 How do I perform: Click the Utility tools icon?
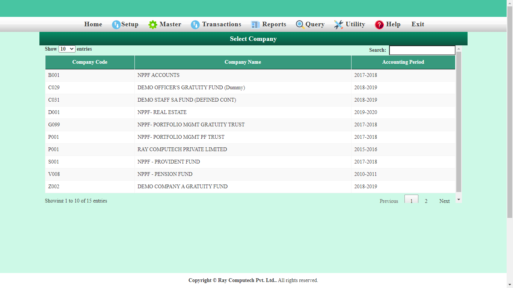tap(339, 25)
